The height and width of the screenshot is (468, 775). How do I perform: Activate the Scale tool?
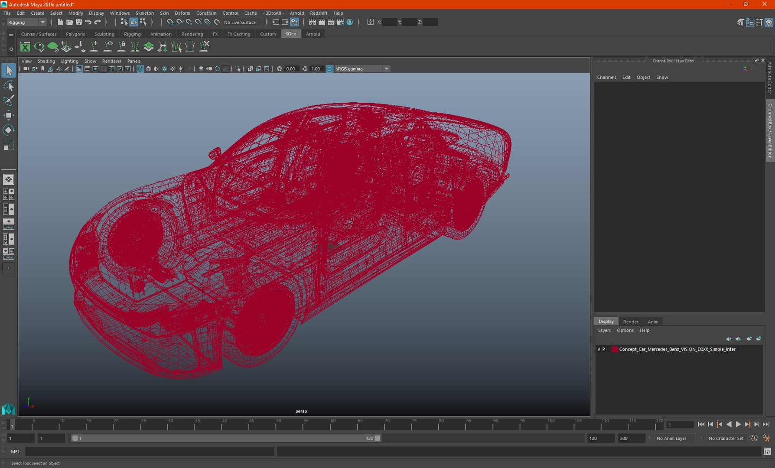pyautogui.click(x=8, y=145)
